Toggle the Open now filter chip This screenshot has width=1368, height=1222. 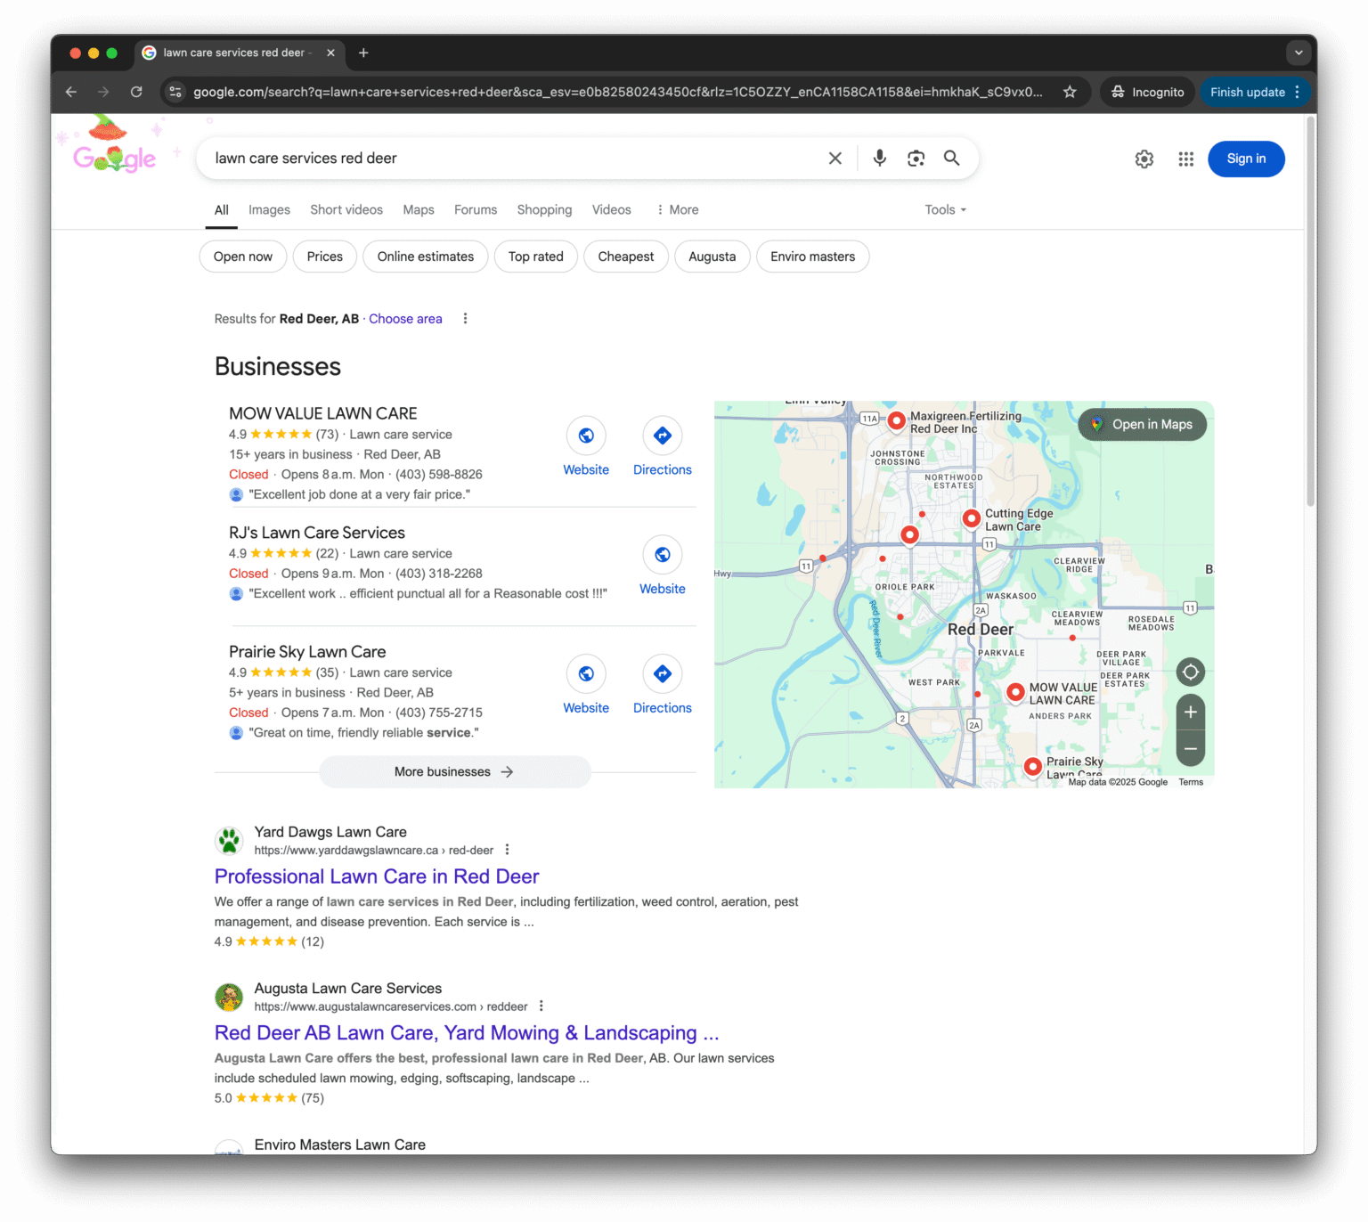click(x=242, y=257)
